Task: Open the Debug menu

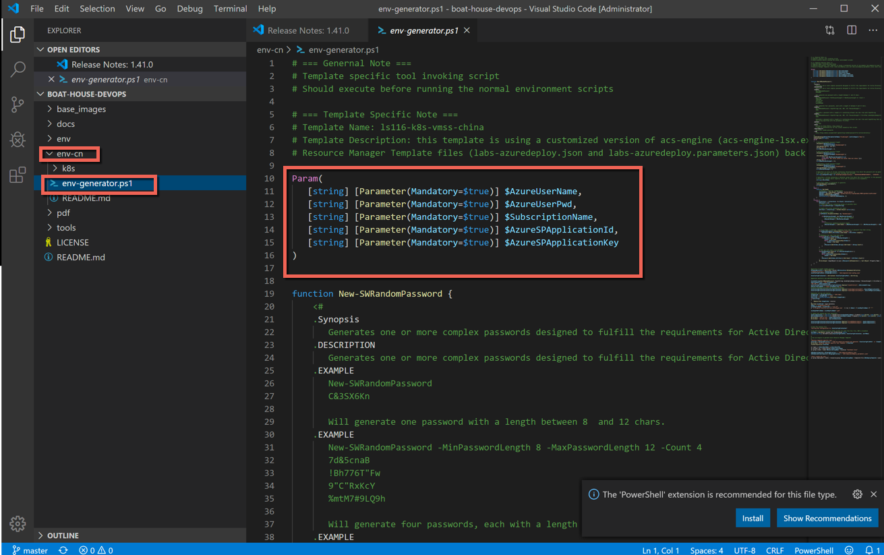Action: (x=189, y=9)
